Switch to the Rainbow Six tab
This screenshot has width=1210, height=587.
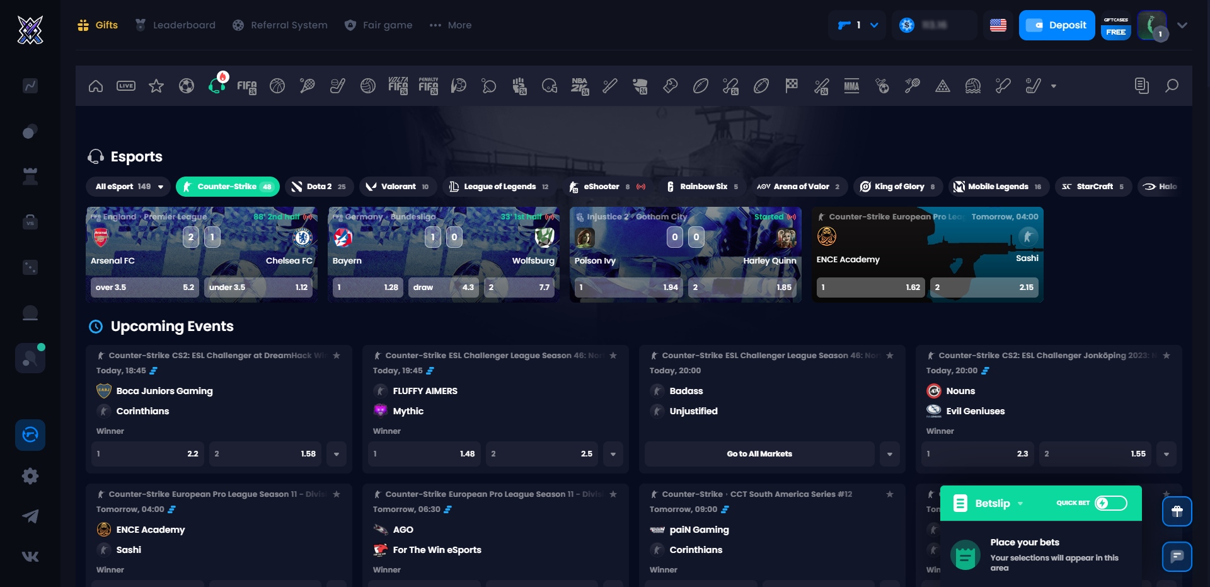coord(703,187)
